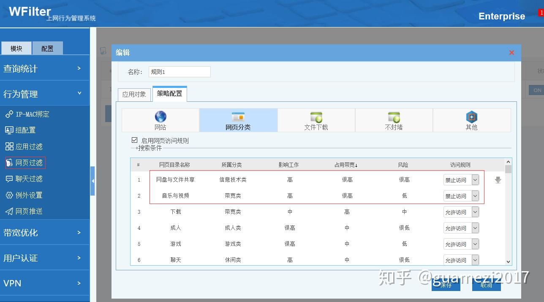Viewport: 544px width, 302px height.
Task: Click the 名称 input field with 规则1
Action: pos(180,72)
